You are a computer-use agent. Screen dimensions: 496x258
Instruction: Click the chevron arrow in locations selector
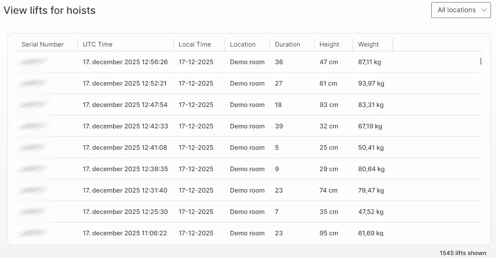click(x=484, y=10)
